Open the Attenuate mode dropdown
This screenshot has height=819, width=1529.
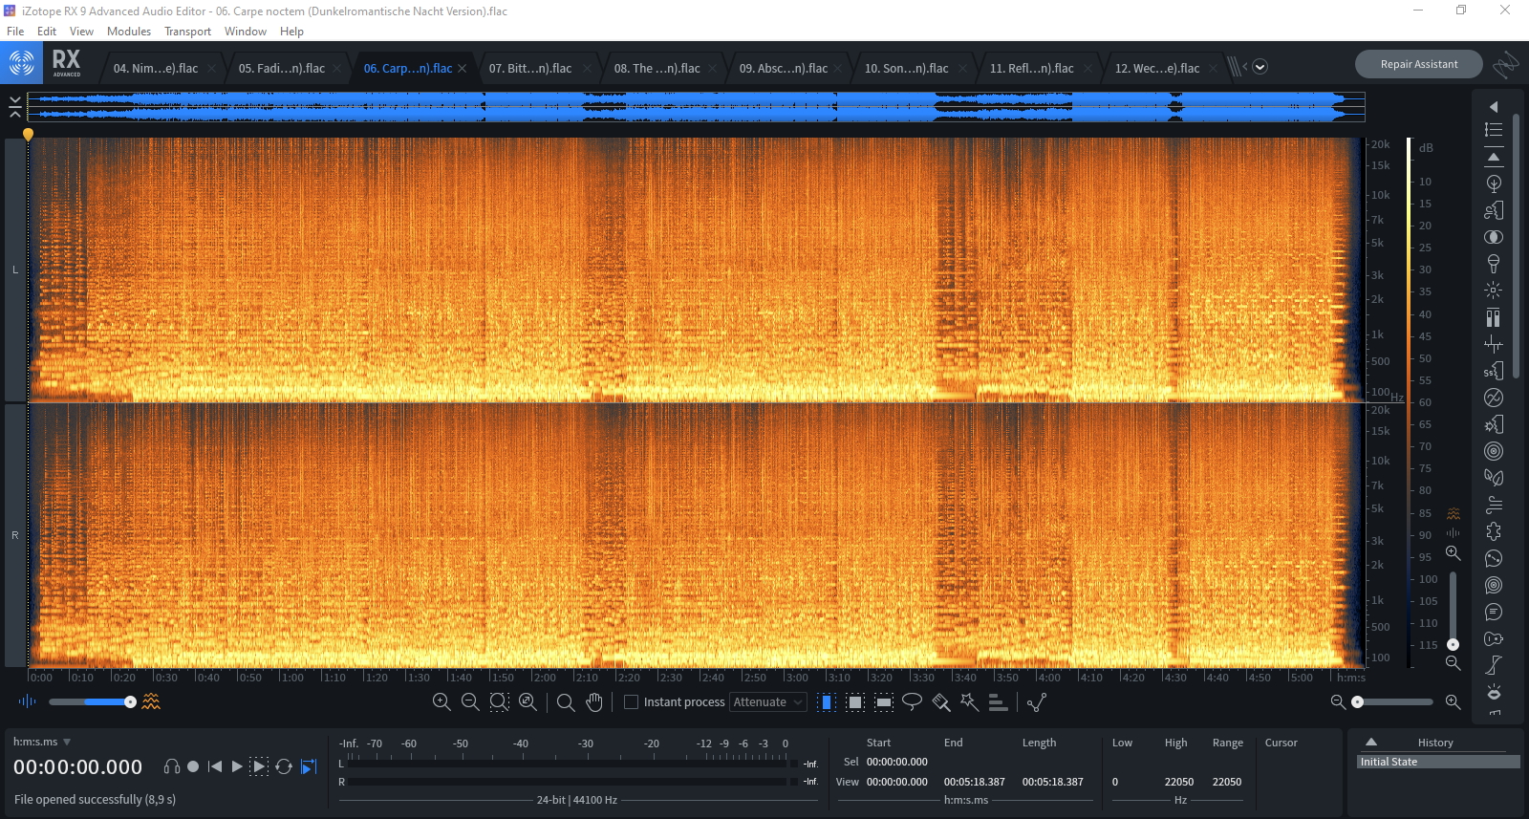pyautogui.click(x=768, y=702)
